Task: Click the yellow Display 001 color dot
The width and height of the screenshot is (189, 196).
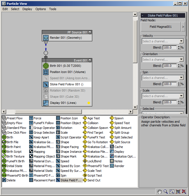Action: point(89,103)
